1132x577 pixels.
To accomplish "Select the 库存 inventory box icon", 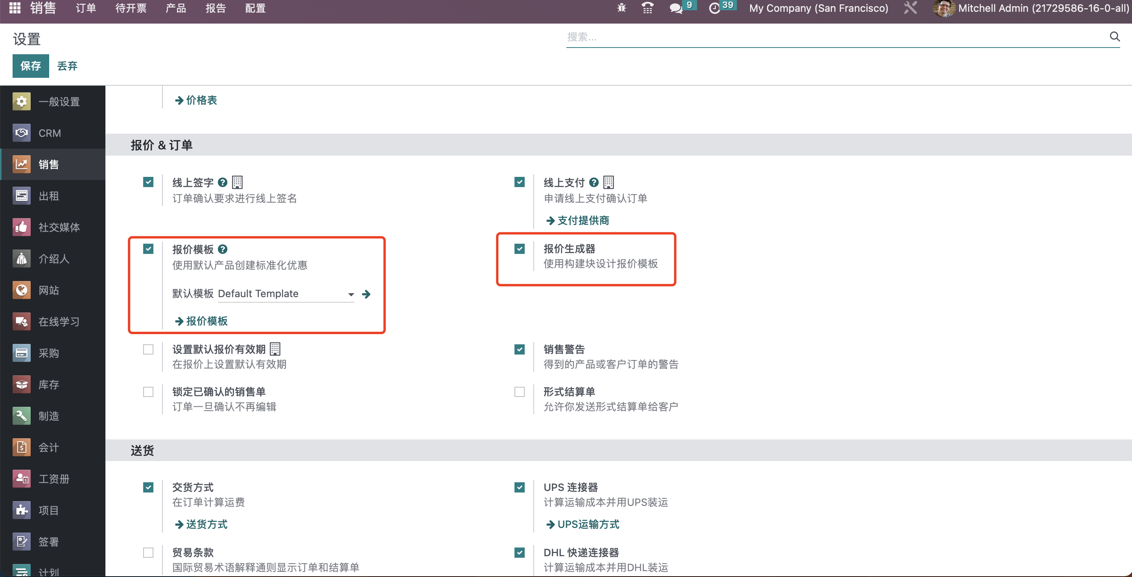I will coord(22,385).
